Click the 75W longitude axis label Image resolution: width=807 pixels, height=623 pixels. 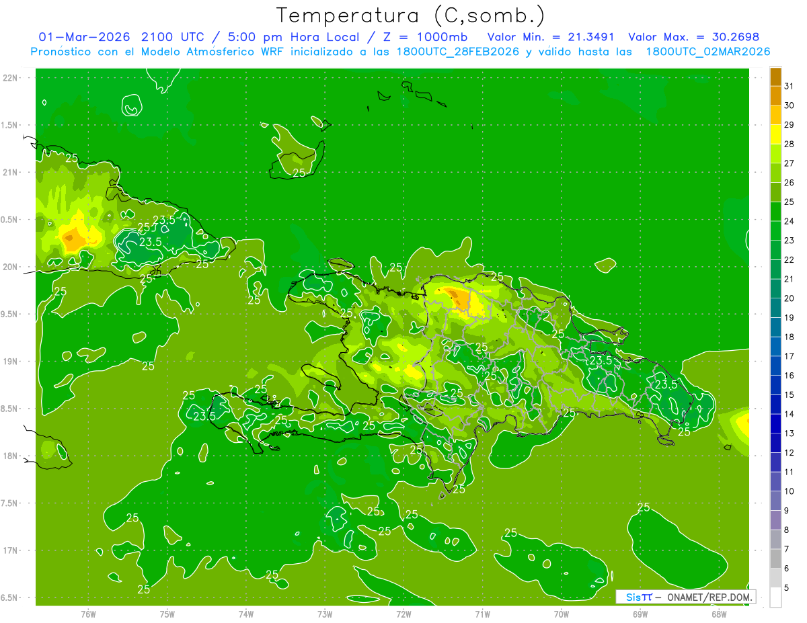point(167,614)
